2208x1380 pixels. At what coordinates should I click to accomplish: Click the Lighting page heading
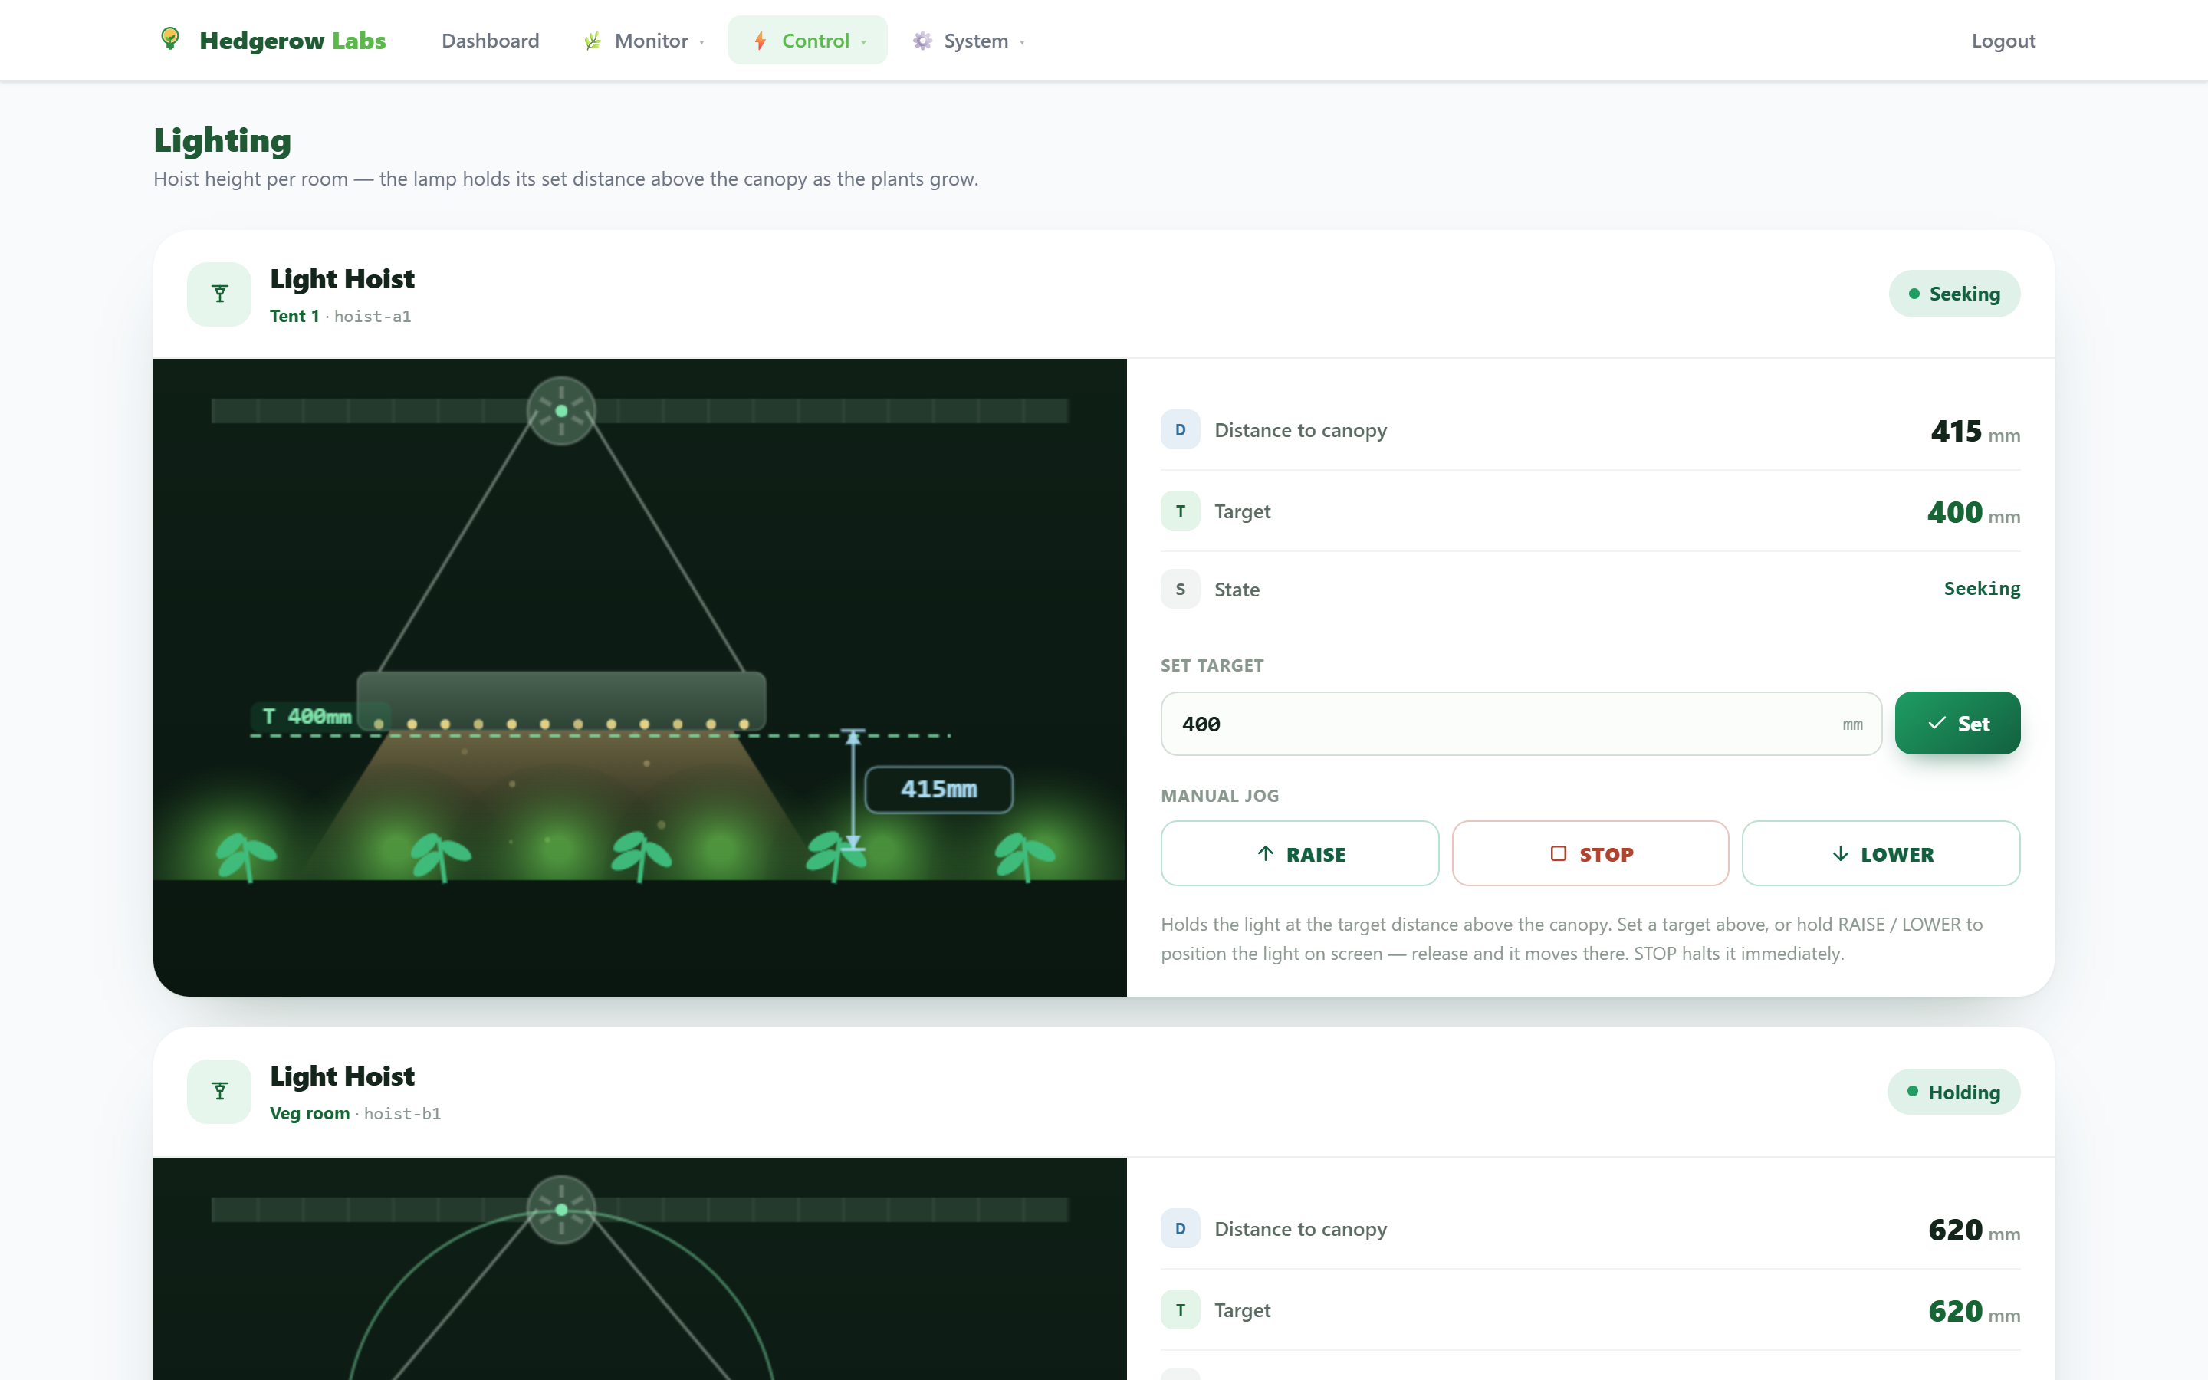coord(222,140)
